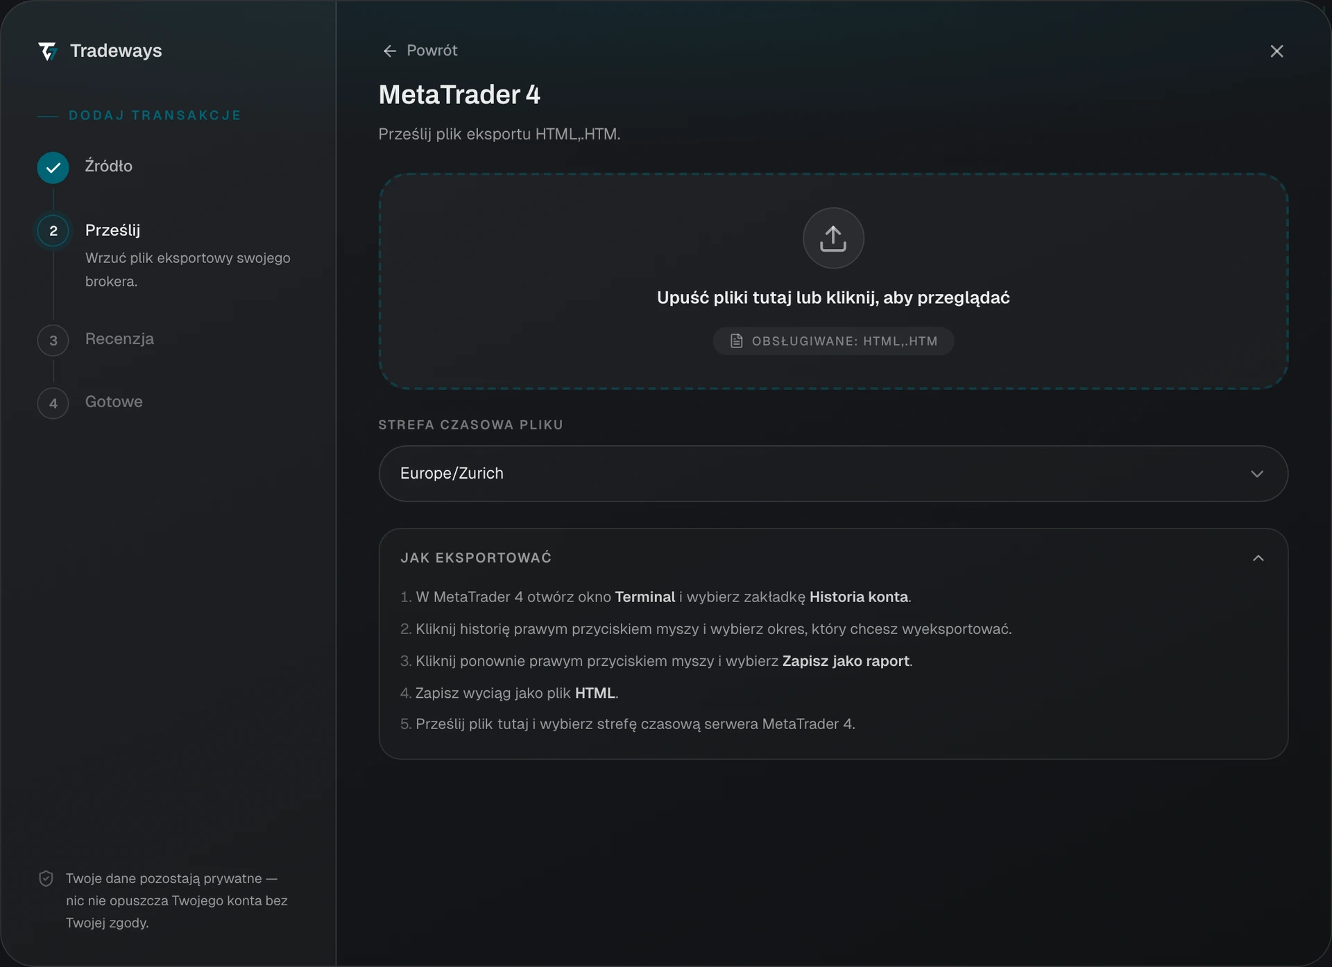The image size is (1332, 967).
Task: Select the Recenzja step label
Action: 119,339
